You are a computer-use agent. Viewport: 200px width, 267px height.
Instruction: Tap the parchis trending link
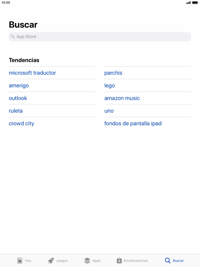(x=113, y=73)
